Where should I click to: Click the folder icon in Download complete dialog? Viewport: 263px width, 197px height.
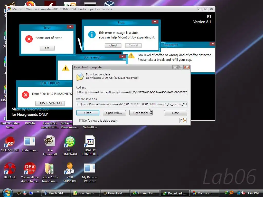click(80, 76)
